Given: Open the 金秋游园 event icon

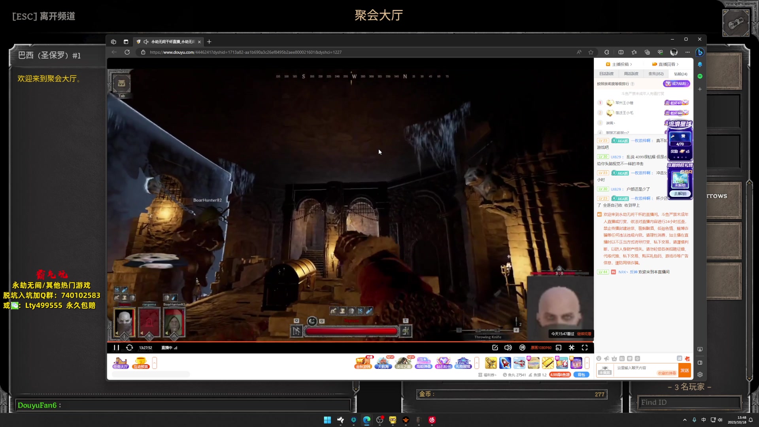Looking at the screenshot, I should (363, 363).
